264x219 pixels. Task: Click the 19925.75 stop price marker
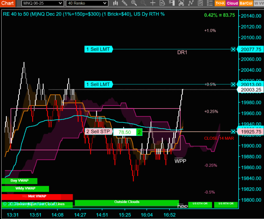pyautogui.click(x=250, y=132)
